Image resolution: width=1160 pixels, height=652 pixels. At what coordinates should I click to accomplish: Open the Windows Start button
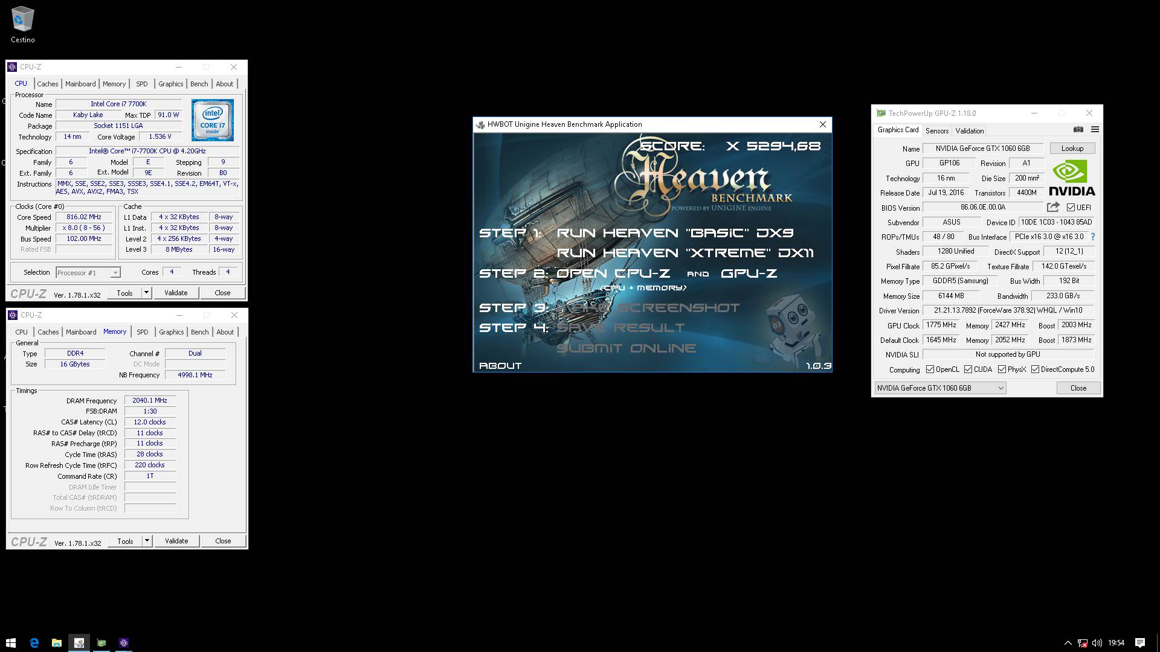click(11, 643)
